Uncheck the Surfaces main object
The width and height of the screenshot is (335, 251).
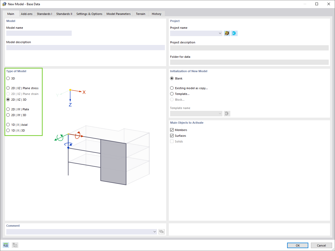point(172,135)
